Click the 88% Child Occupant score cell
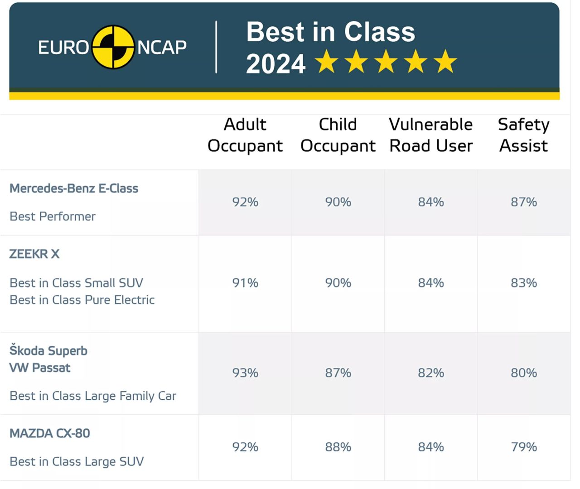580x489 pixels. coord(338,447)
